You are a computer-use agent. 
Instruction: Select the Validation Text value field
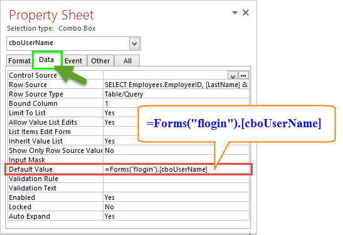tap(176, 188)
